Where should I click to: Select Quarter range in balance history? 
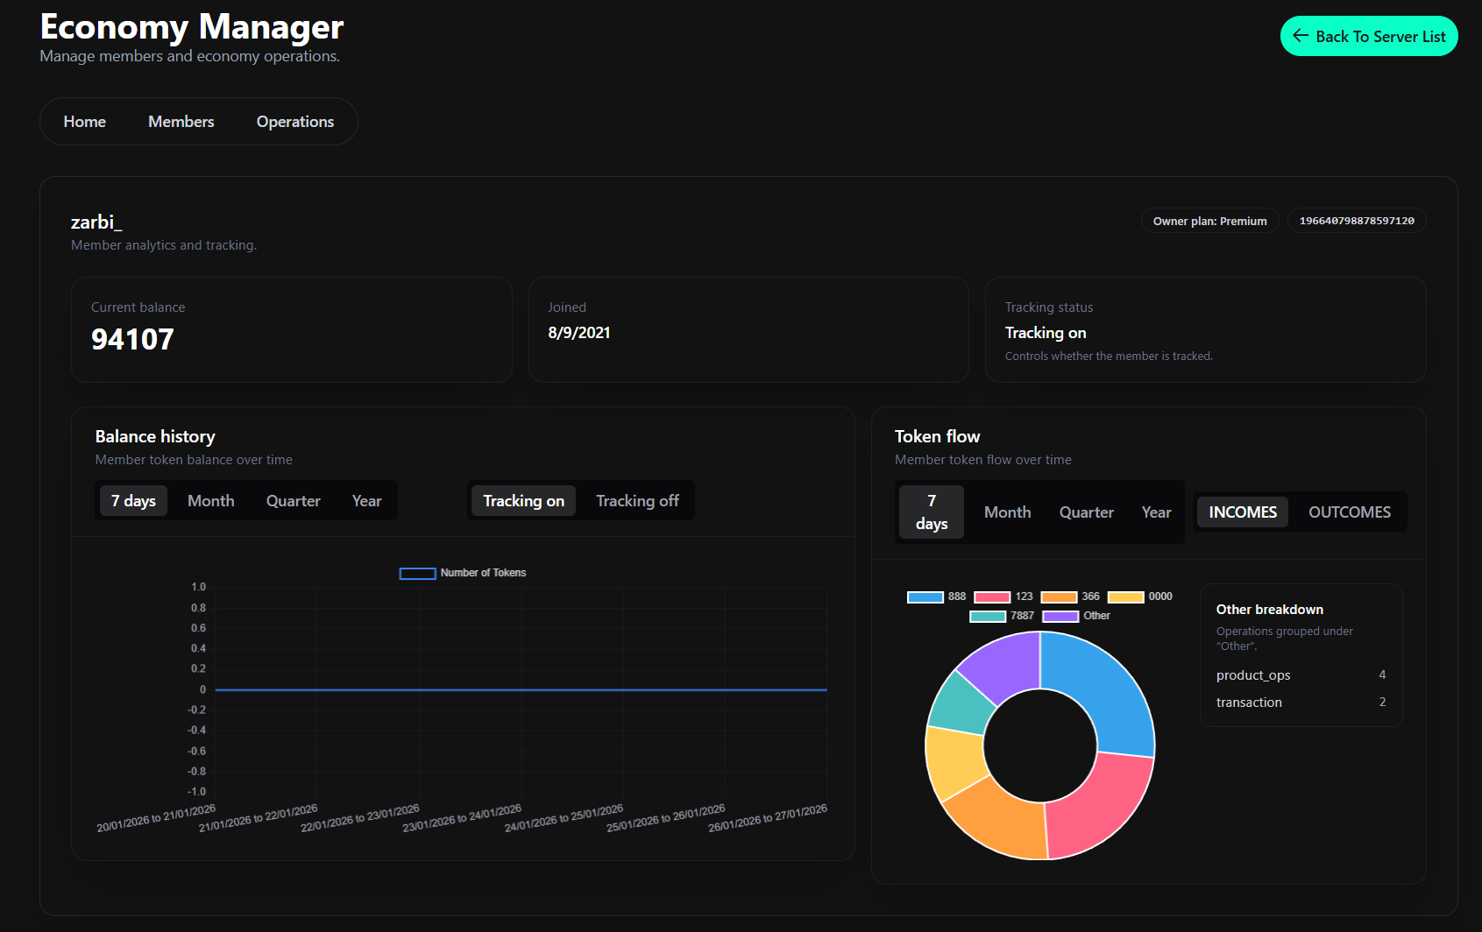(x=293, y=500)
